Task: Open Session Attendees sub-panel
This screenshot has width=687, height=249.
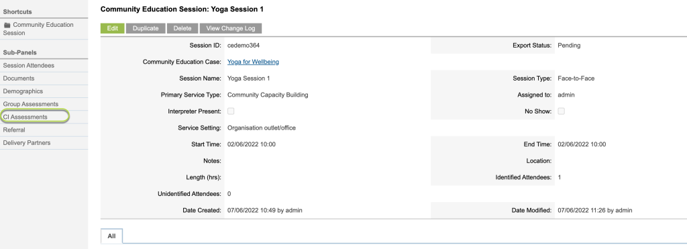Action: (x=28, y=65)
